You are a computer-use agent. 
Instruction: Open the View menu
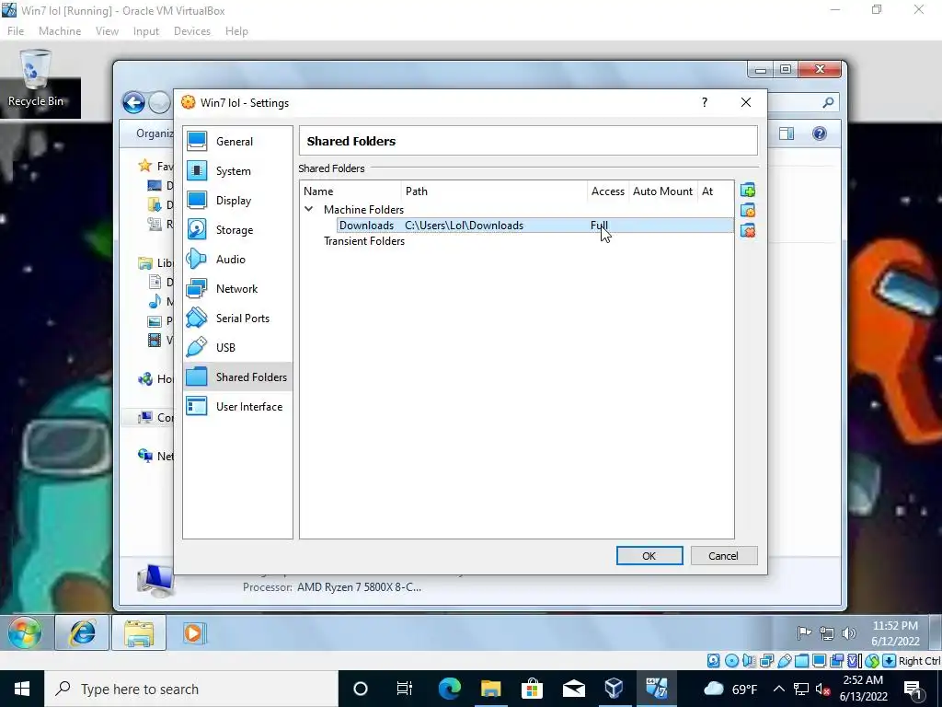[x=107, y=31]
